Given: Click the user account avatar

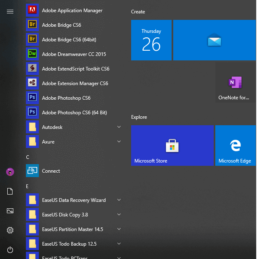Looking at the screenshot, I should 10,172.
